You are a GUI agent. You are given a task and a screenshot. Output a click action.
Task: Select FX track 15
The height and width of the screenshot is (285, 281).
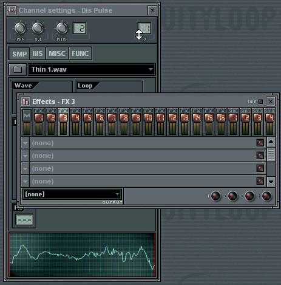tap(209, 122)
